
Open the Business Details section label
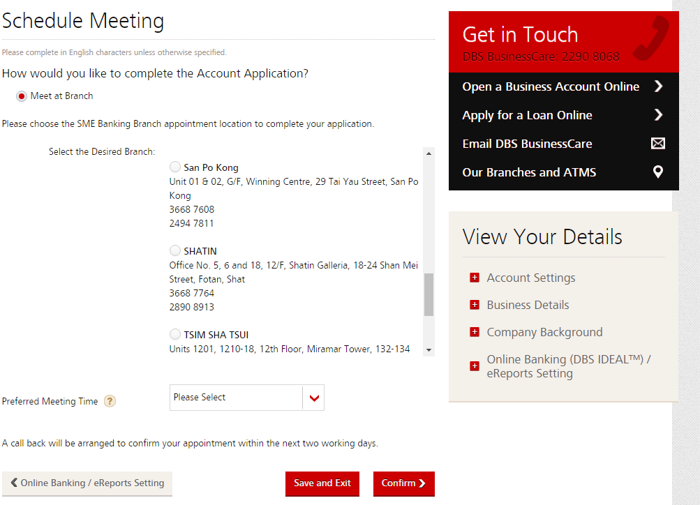coord(528,305)
